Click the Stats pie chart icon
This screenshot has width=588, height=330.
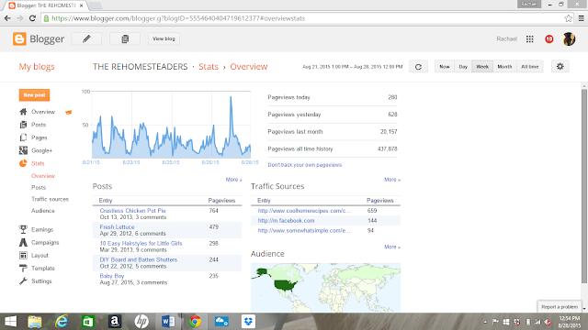(23, 163)
